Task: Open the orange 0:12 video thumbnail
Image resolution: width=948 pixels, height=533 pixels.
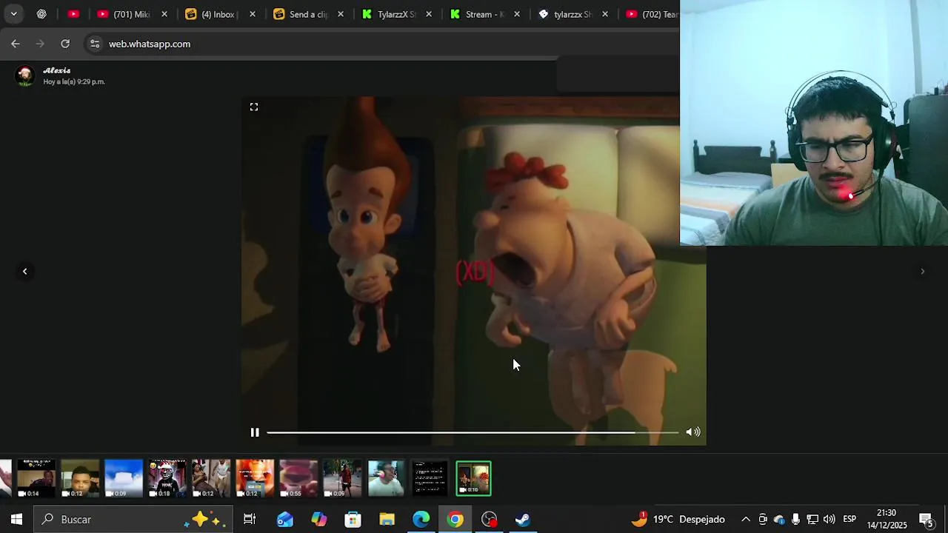Action: tap(255, 479)
